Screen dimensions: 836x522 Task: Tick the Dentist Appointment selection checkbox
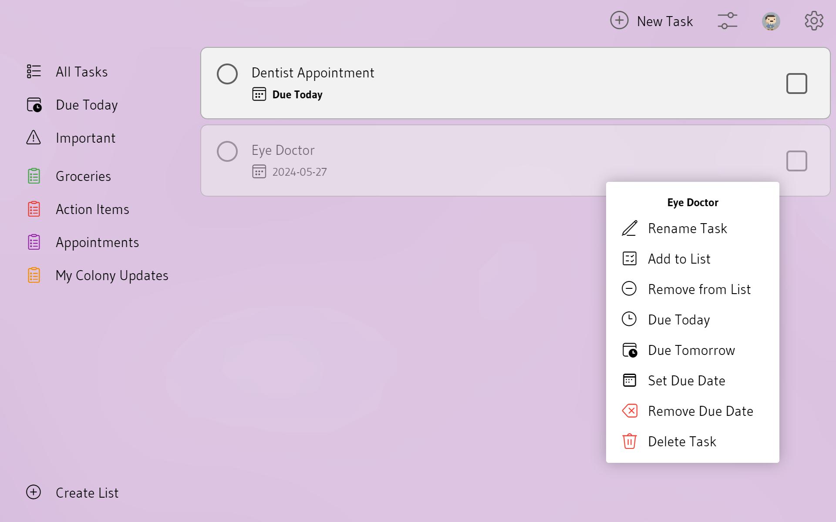796,83
